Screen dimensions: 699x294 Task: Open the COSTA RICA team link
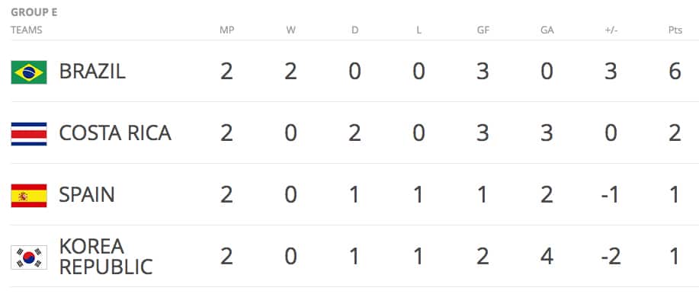pyautogui.click(x=115, y=133)
